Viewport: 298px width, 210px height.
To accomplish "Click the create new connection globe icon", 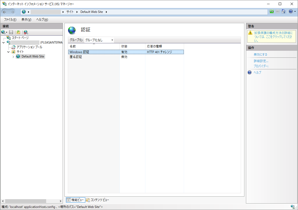I will pos(3,32).
